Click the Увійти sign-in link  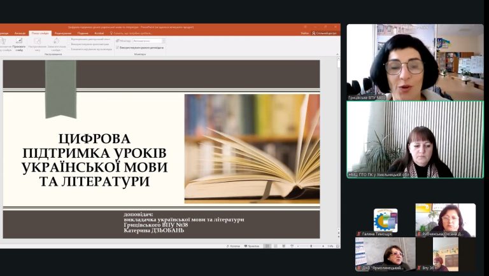click(x=304, y=33)
